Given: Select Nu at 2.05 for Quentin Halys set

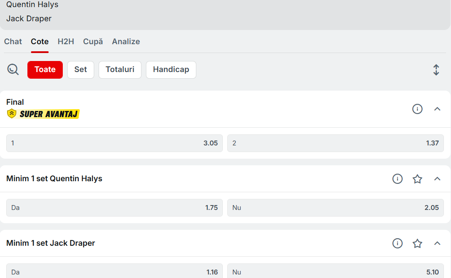Looking at the screenshot, I should point(335,208).
